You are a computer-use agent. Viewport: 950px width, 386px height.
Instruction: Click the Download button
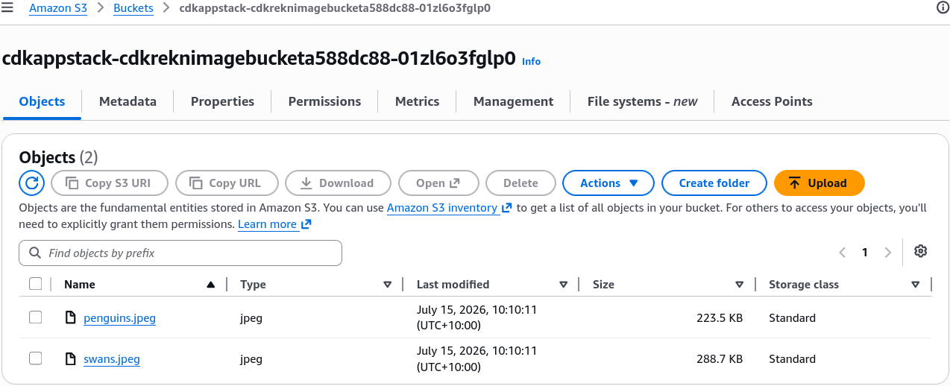(x=338, y=183)
